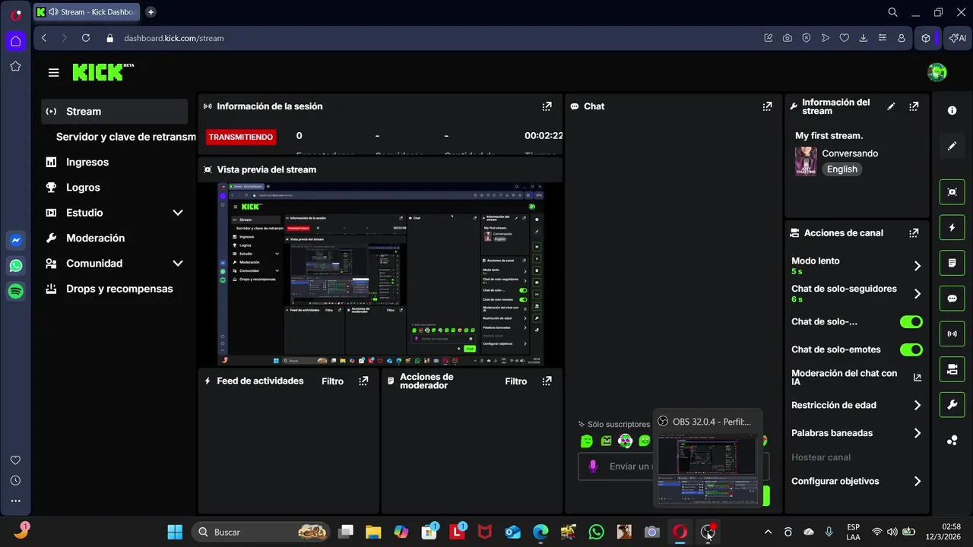The image size is (973, 547).
Task: Pop out the Acciones de moderador panel
Action: click(547, 381)
